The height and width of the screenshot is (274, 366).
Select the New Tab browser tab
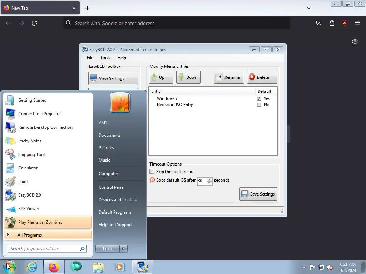[x=40, y=8]
